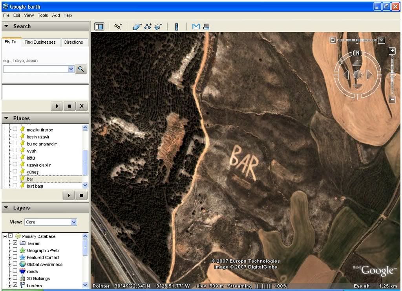Check the 'yyuh' placemark checkbox
The width and height of the screenshot is (402, 291).
[x=15, y=150]
